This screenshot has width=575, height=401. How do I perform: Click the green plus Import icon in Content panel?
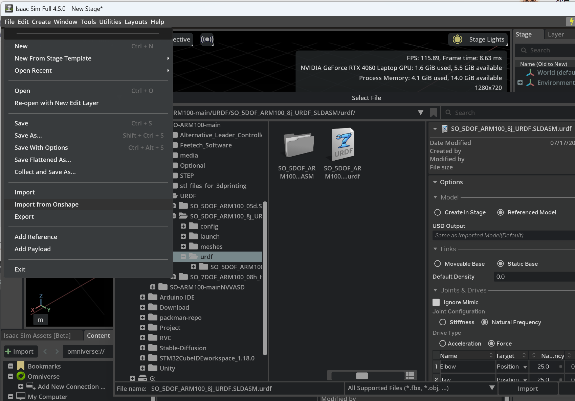8,352
